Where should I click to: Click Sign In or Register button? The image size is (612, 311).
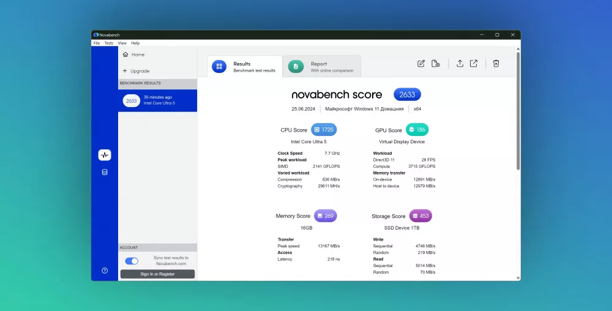[x=157, y=274]
